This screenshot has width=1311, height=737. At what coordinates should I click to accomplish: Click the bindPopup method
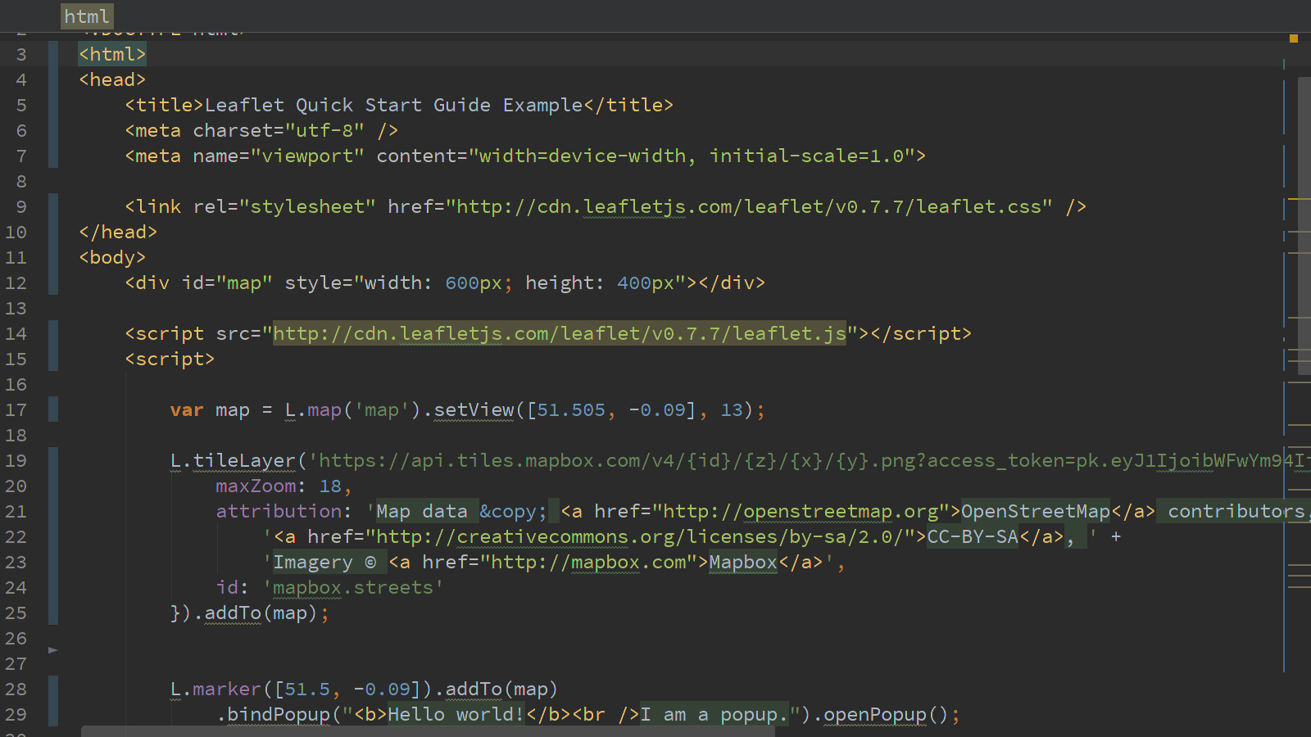pos(279,714)
